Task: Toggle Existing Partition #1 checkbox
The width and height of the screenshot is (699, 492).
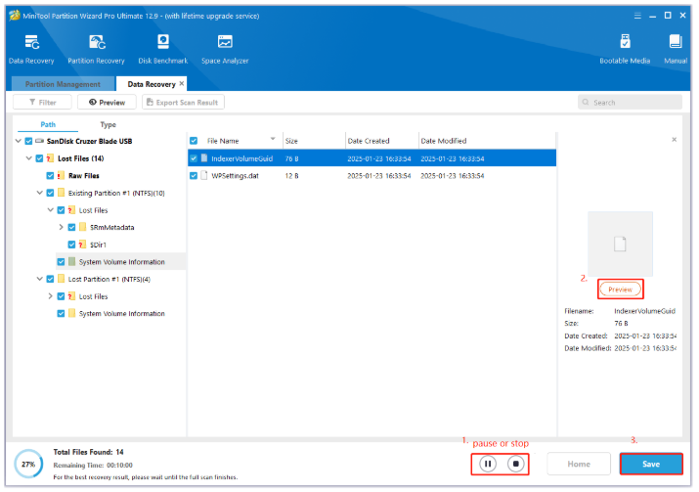Action: [50, 193]
